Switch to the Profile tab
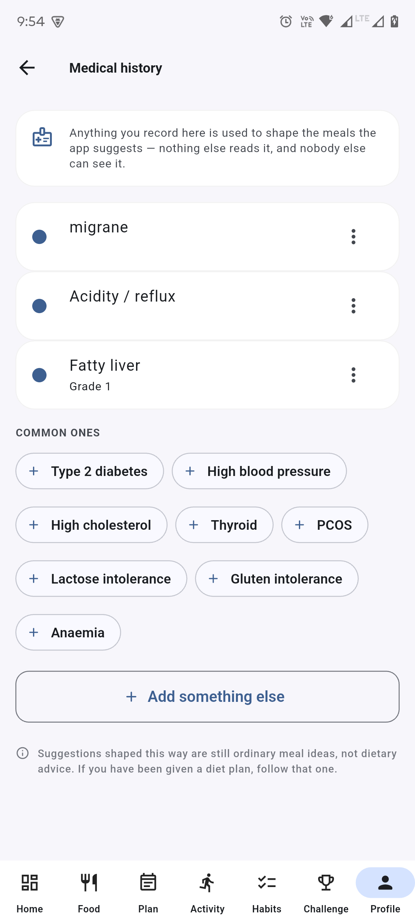 385,891
